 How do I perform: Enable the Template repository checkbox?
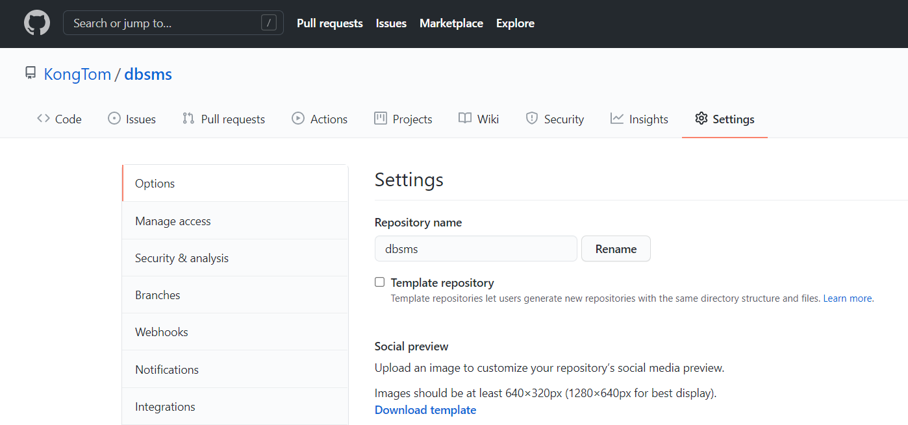pos(380,282)
